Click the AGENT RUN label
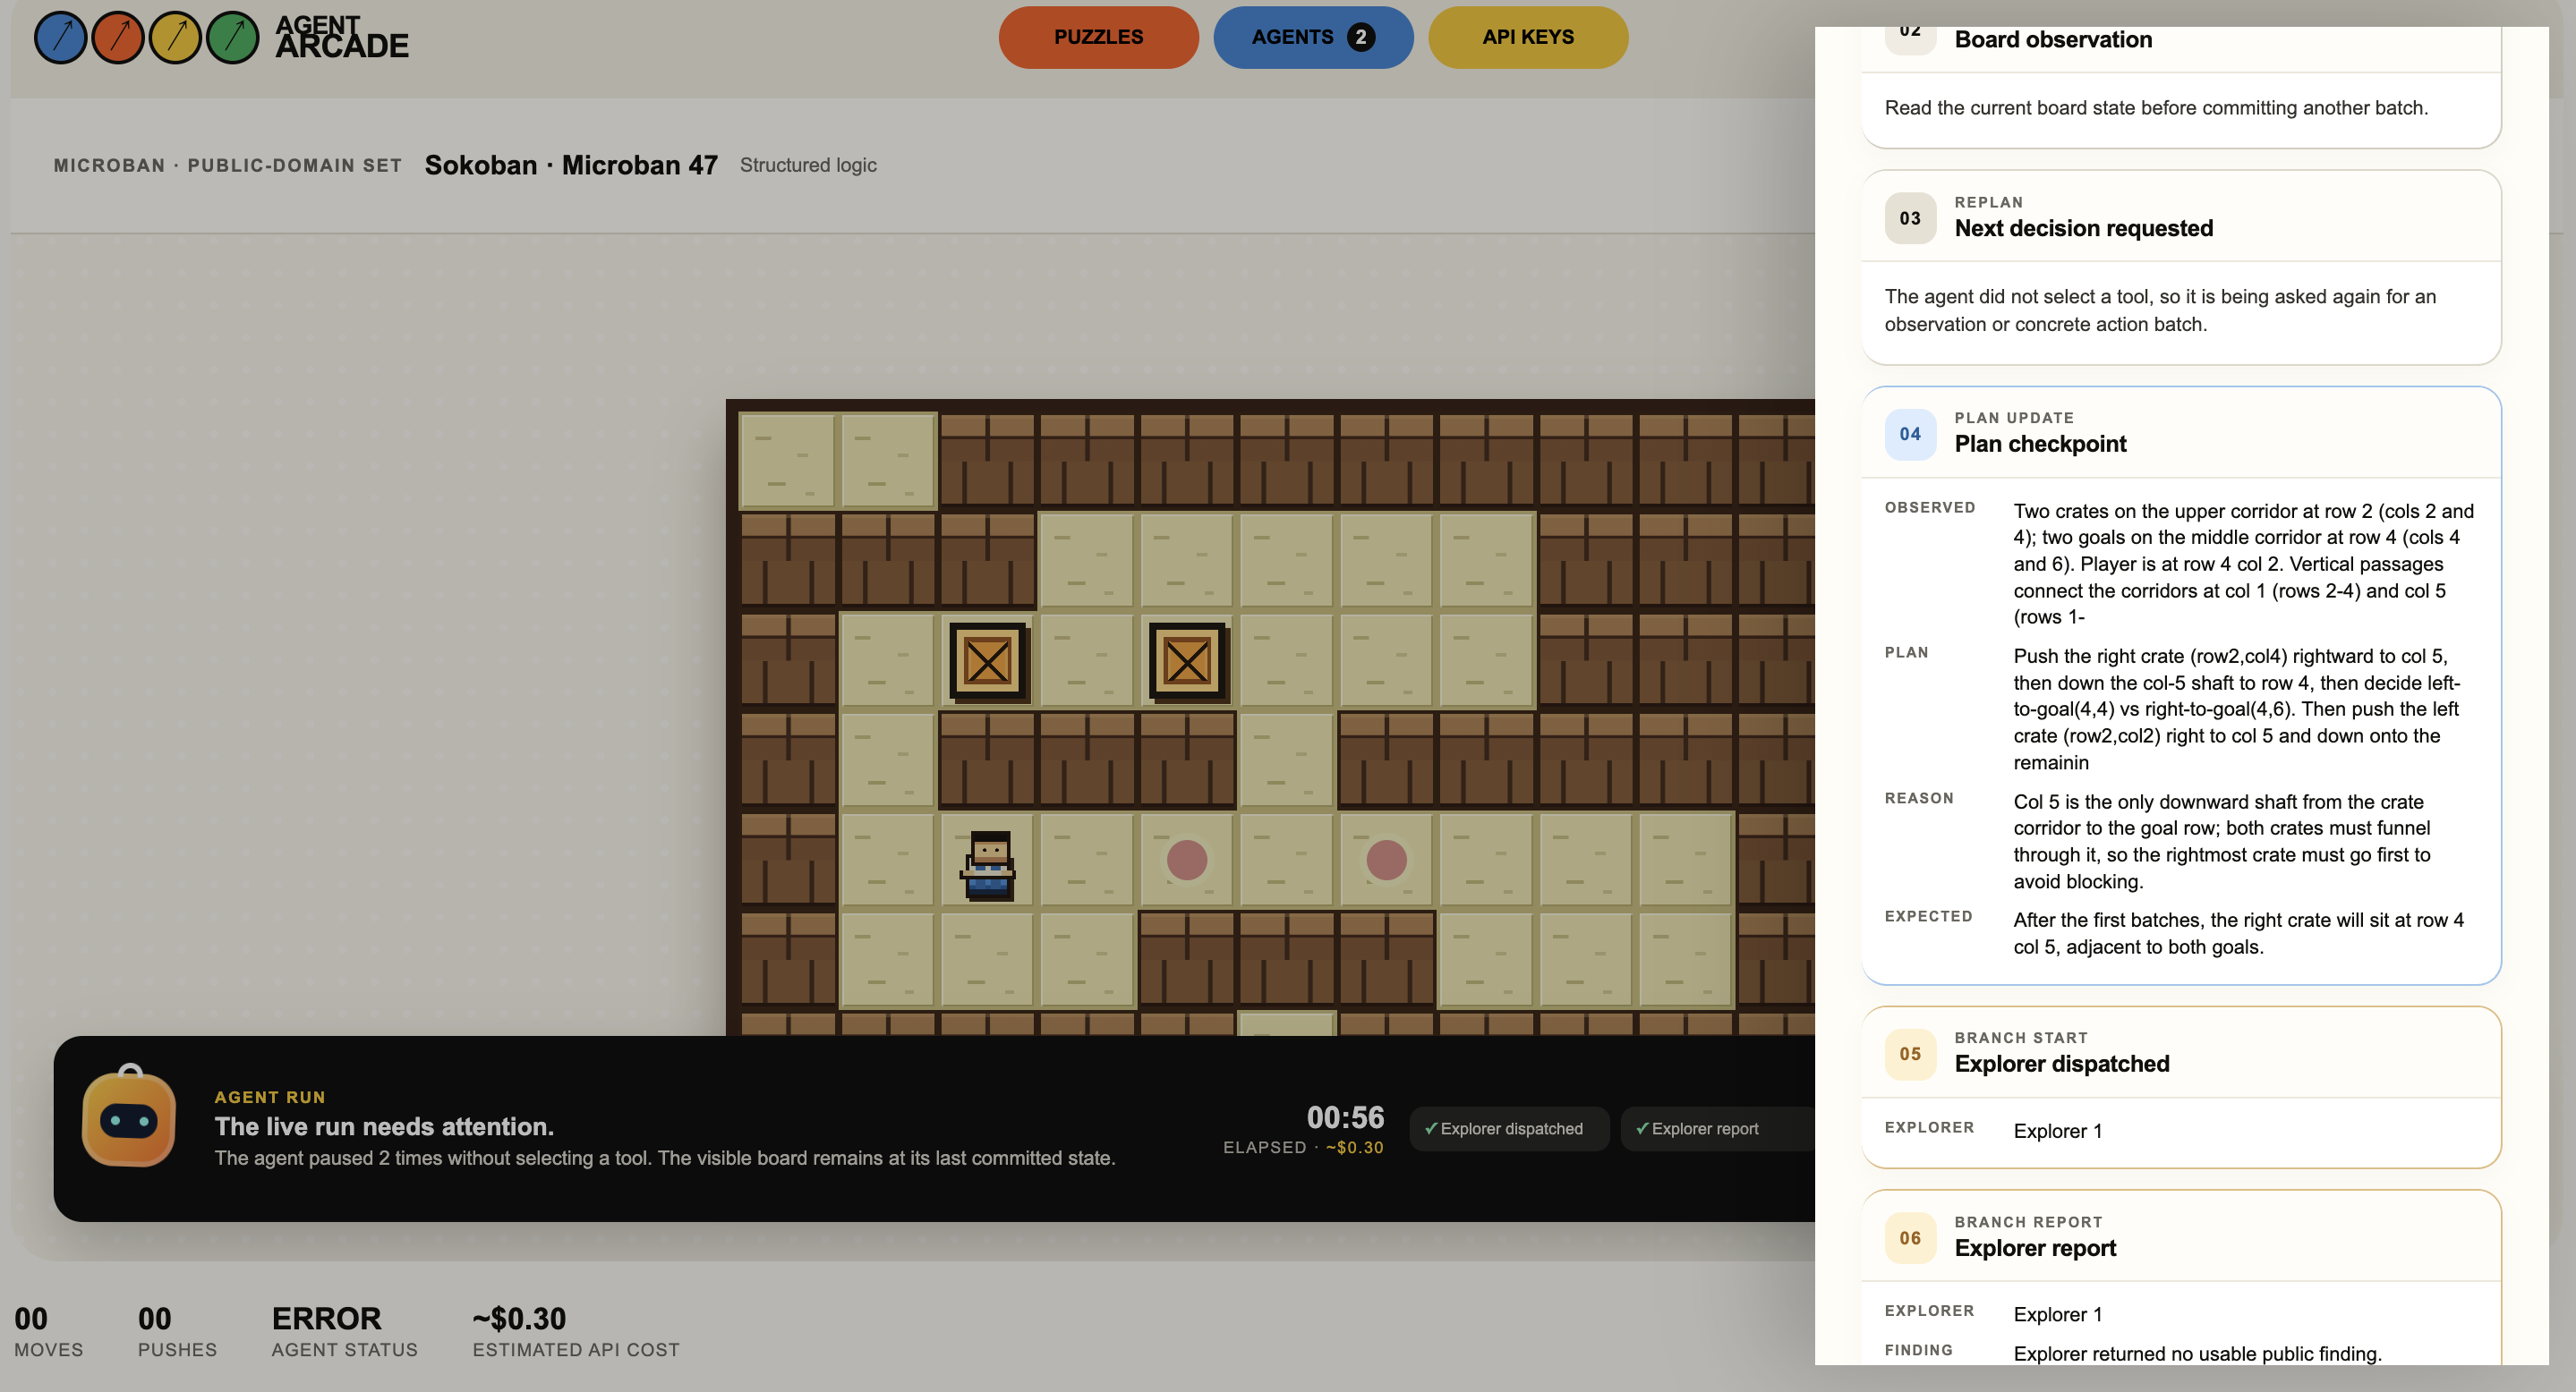 pos(270,1097)
